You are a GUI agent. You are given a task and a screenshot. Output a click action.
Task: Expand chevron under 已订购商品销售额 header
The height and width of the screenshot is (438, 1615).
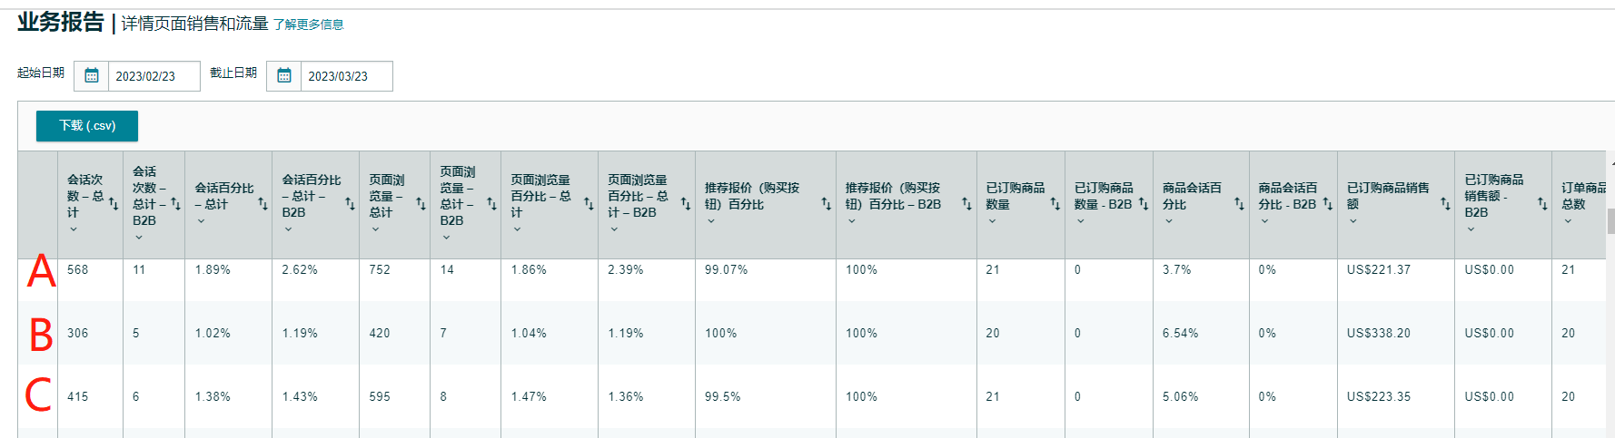[x=1352, y=221]
